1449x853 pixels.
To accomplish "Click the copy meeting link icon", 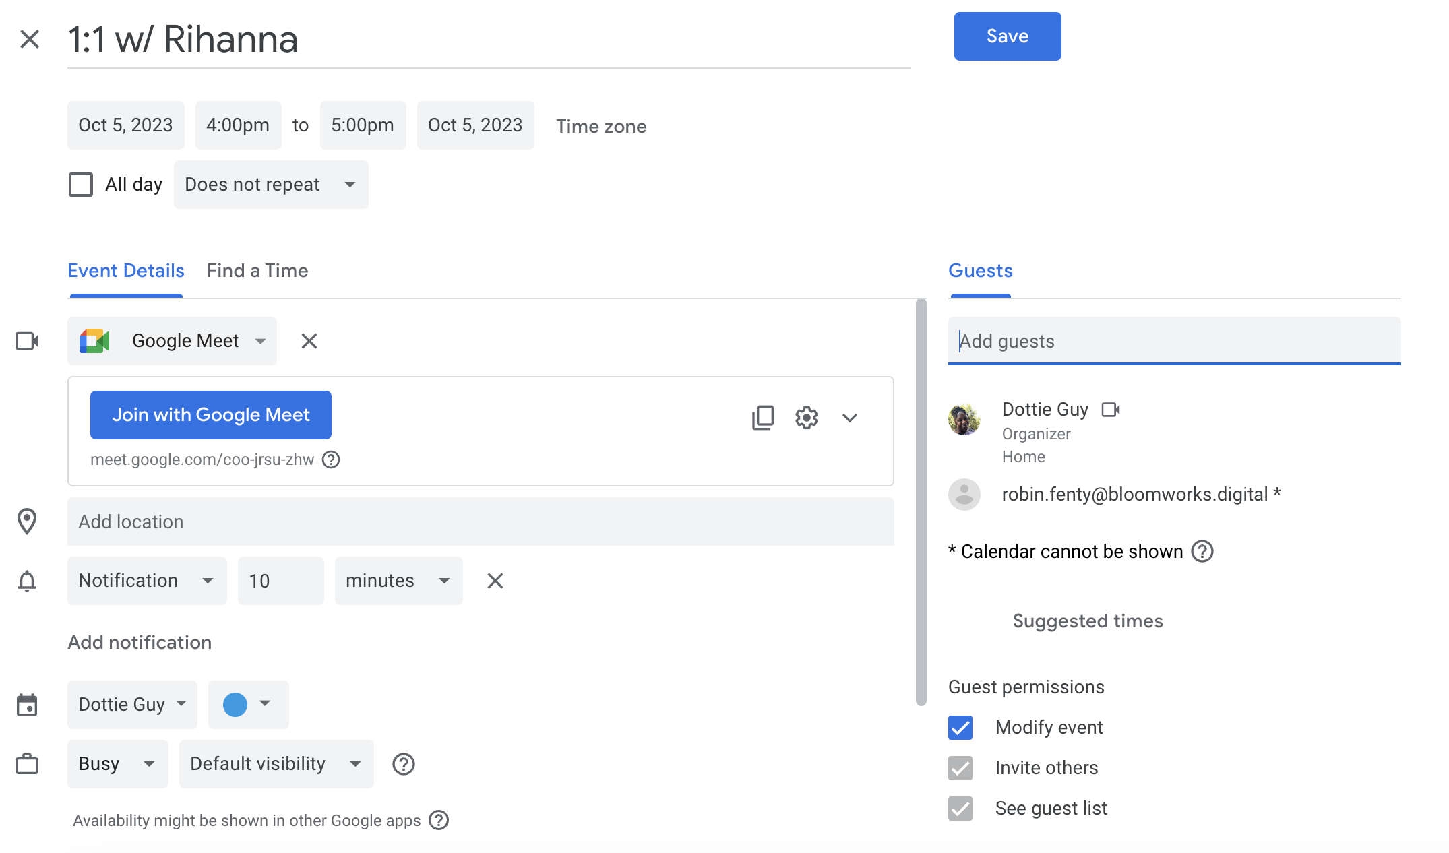I will 762,416.
